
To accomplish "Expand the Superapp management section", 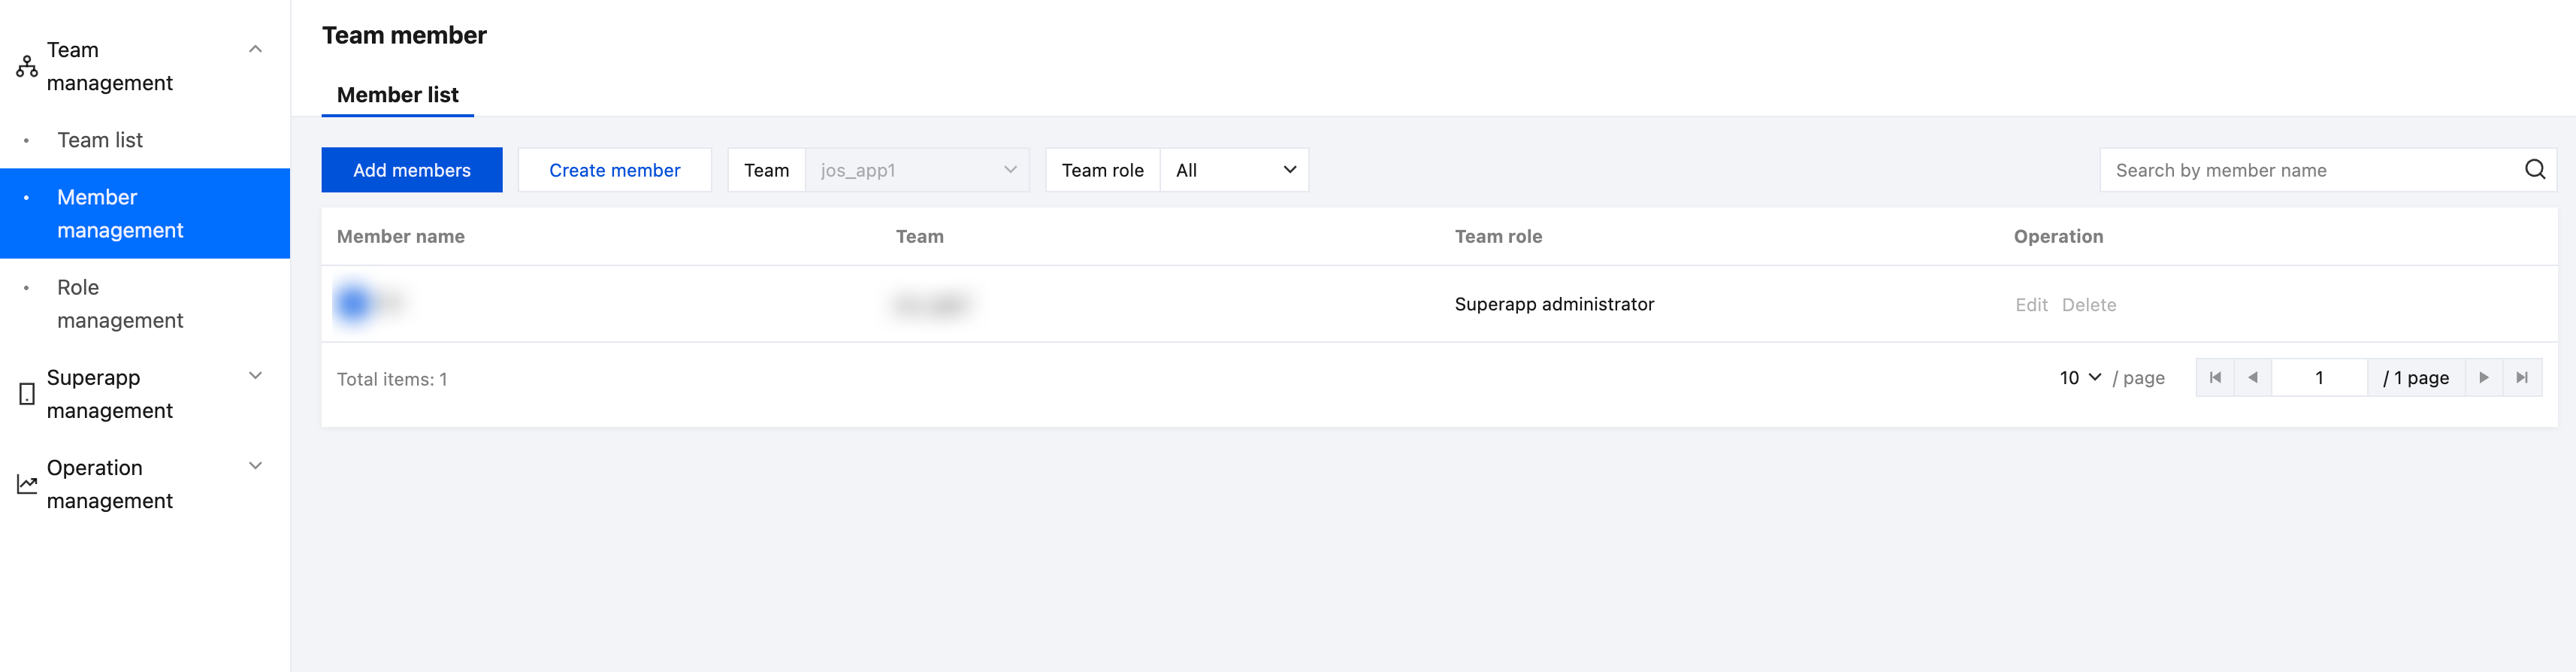I will [255, 376].
